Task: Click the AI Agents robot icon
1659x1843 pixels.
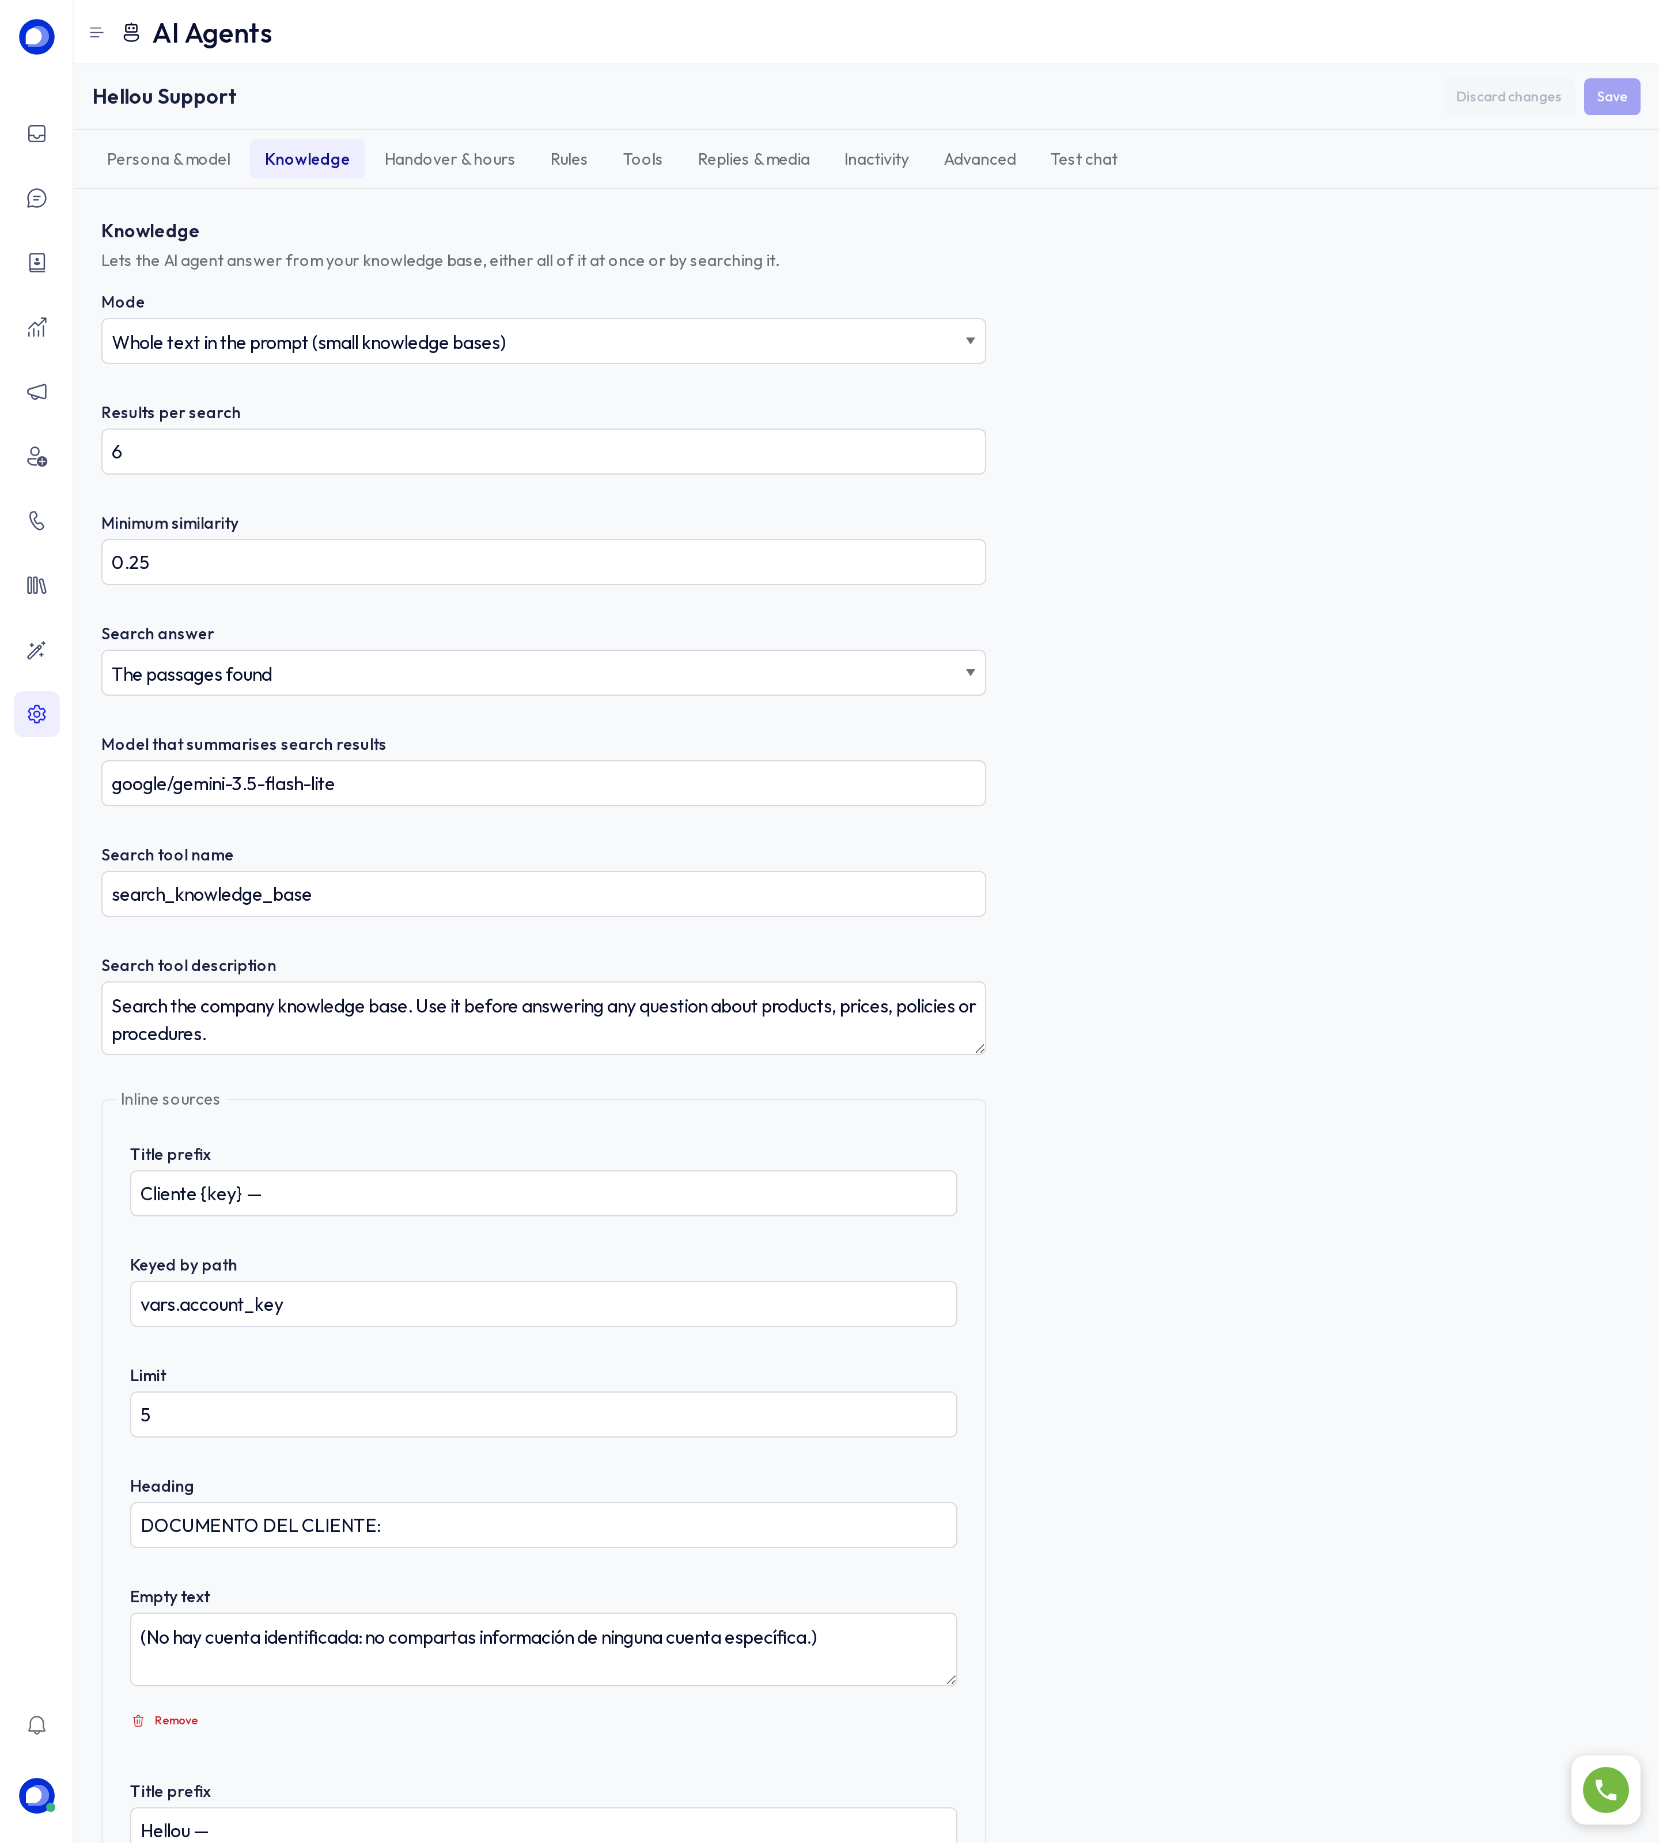Action: coord(131,33)
